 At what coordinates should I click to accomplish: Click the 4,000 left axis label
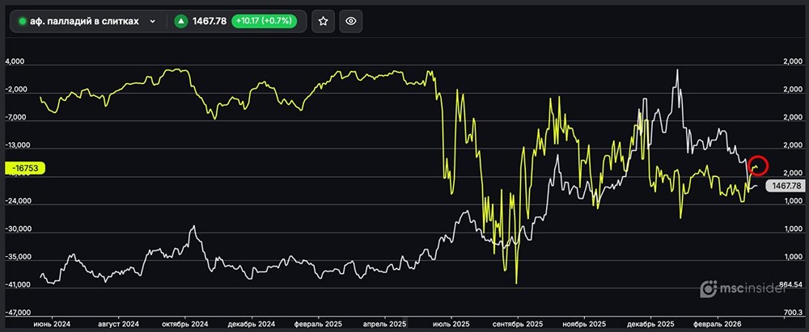tap(15, 62)
